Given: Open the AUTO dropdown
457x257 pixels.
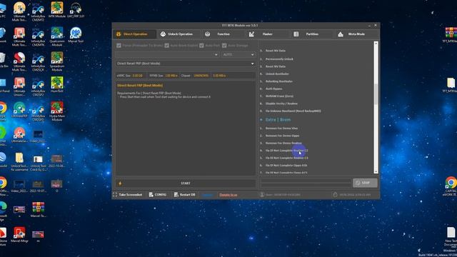Looking at the screenshot, I should 238,54.
